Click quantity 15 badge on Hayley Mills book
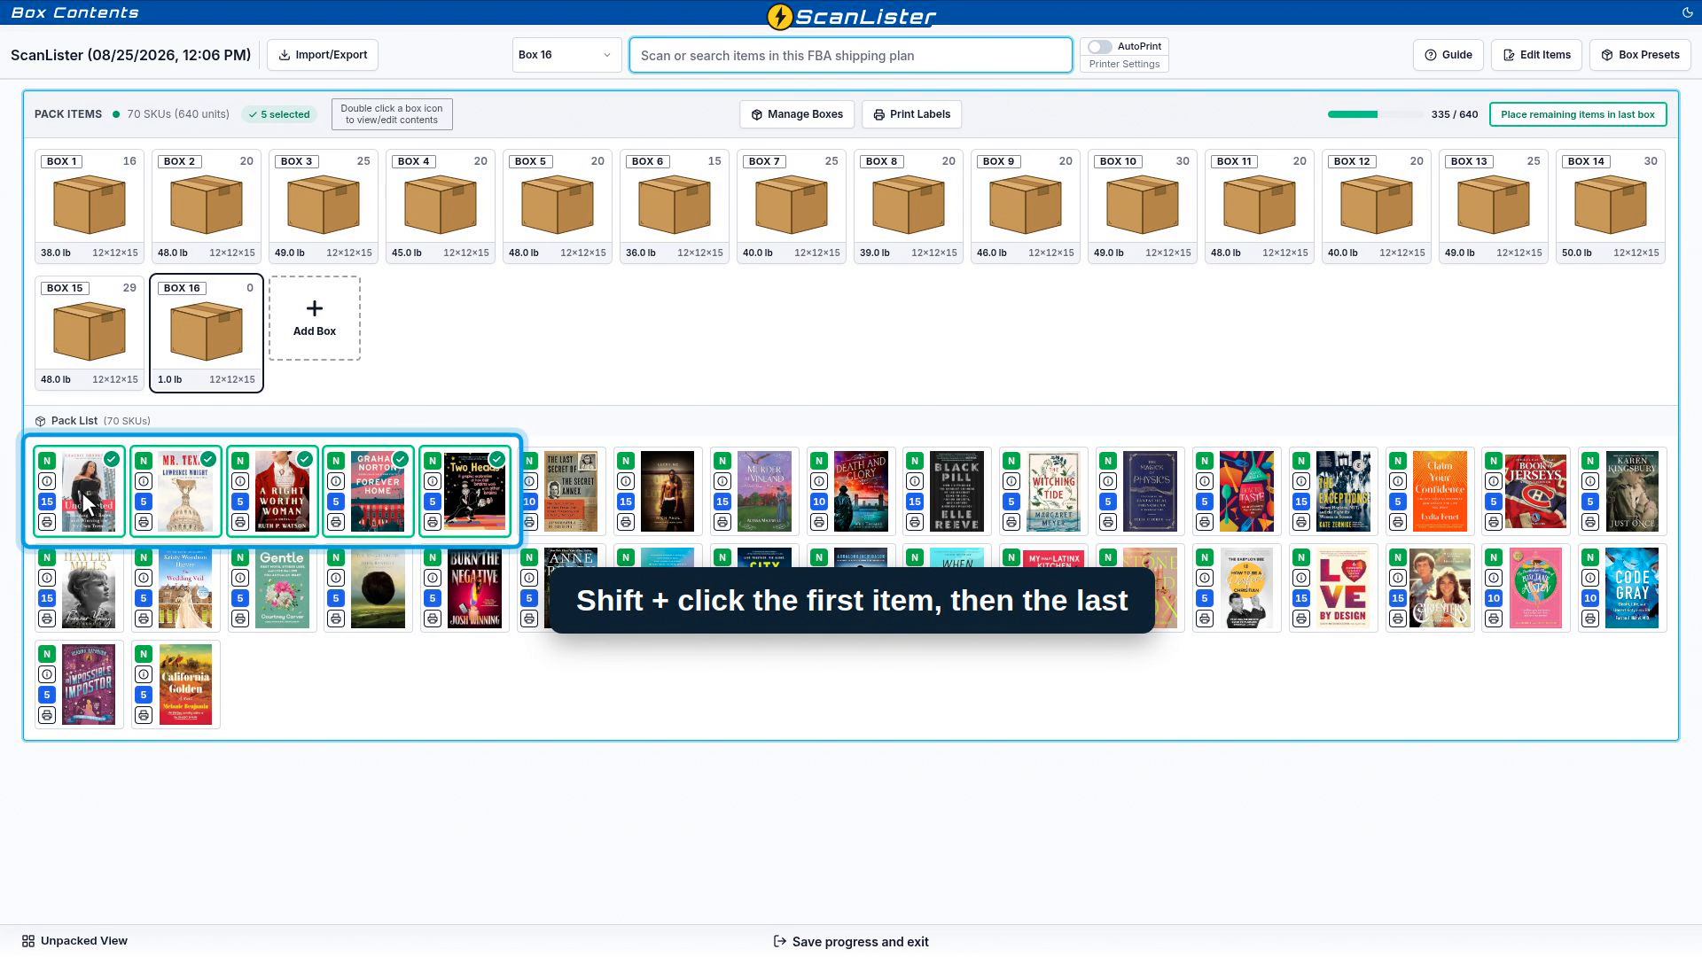This screenshot has width=1702, height=957. pos(47,598)
